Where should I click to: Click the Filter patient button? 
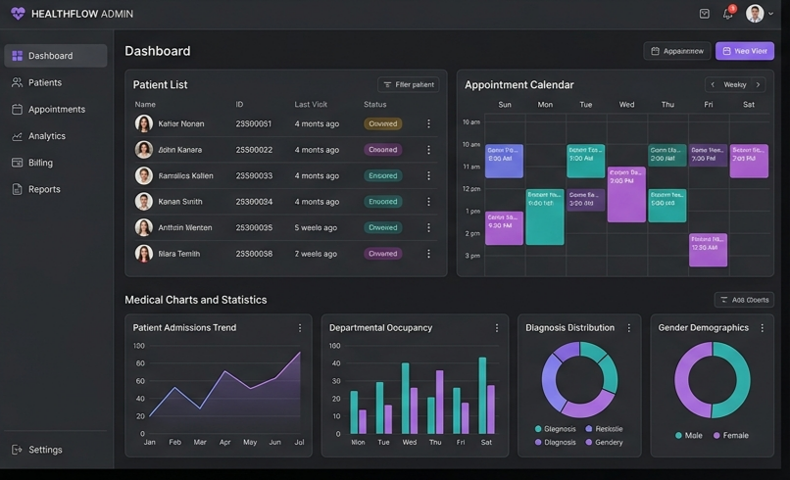click(409, 84)
